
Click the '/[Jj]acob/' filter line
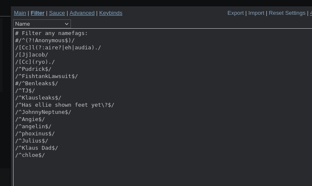tap(32, 55)
